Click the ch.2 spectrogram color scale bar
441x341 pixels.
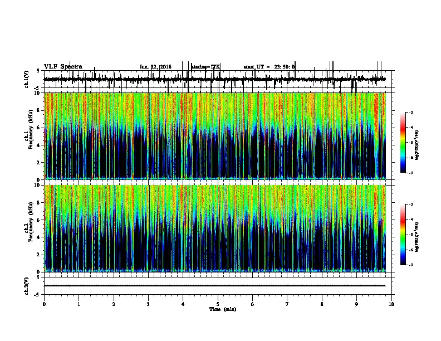[x=403, y=235]
